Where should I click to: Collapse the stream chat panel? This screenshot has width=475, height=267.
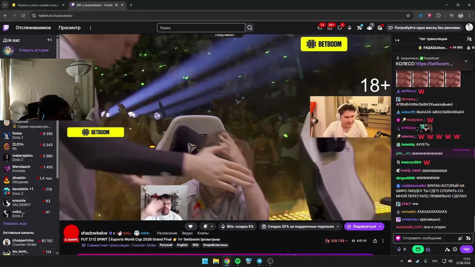pos(397,40)
